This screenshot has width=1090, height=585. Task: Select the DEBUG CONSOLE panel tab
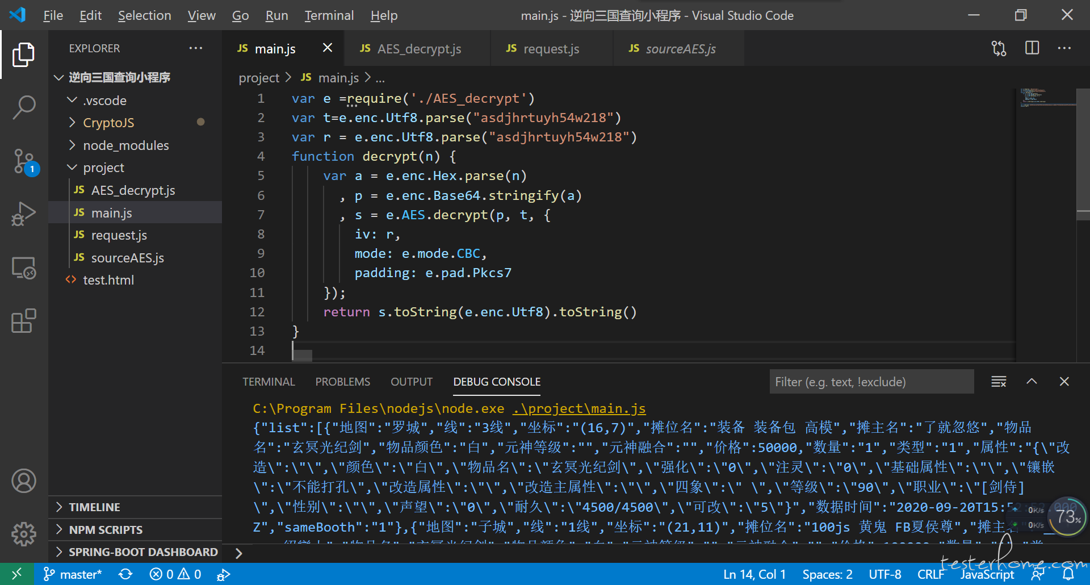[x=497, y=382]
